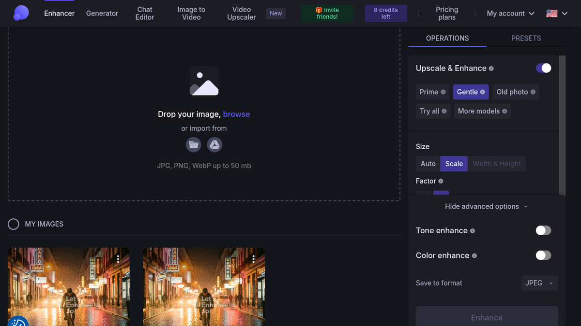Turn off Upscale & Enhance switch
This screenshot has height=326, width=581.
[543, 68]
